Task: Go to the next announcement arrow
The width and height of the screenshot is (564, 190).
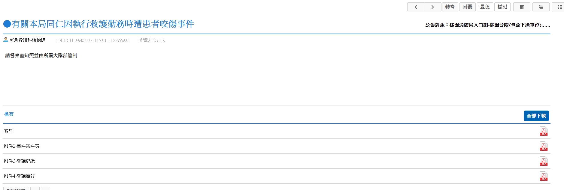Action: (x=432, y=7)
